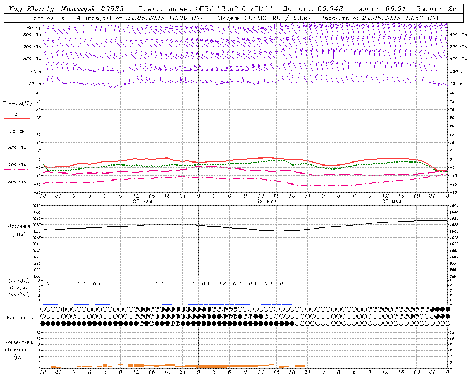Select the Тем-ра(°C) axis label
The width and height of the screenshot is (469, 375).
click(17, 104)
